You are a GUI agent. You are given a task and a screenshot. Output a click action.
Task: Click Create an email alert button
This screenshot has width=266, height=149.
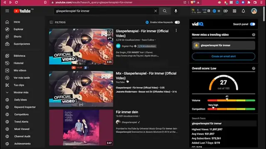(x=224, y=56)
